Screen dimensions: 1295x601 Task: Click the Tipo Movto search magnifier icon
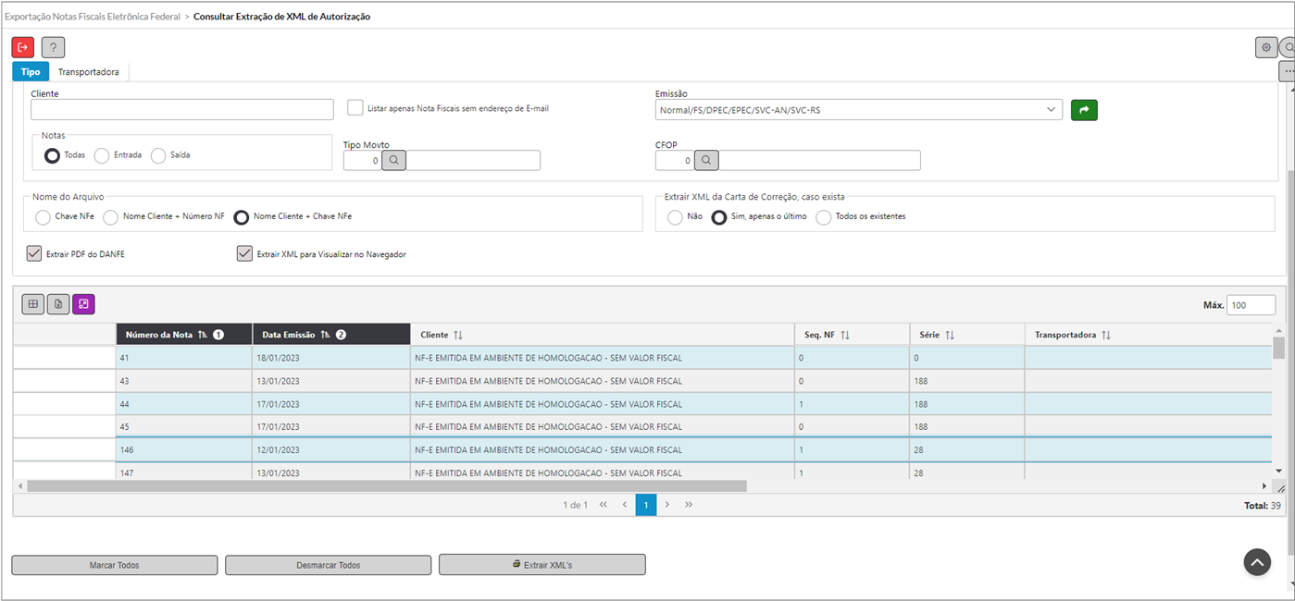pyautogui.click(x=394, y=161)
